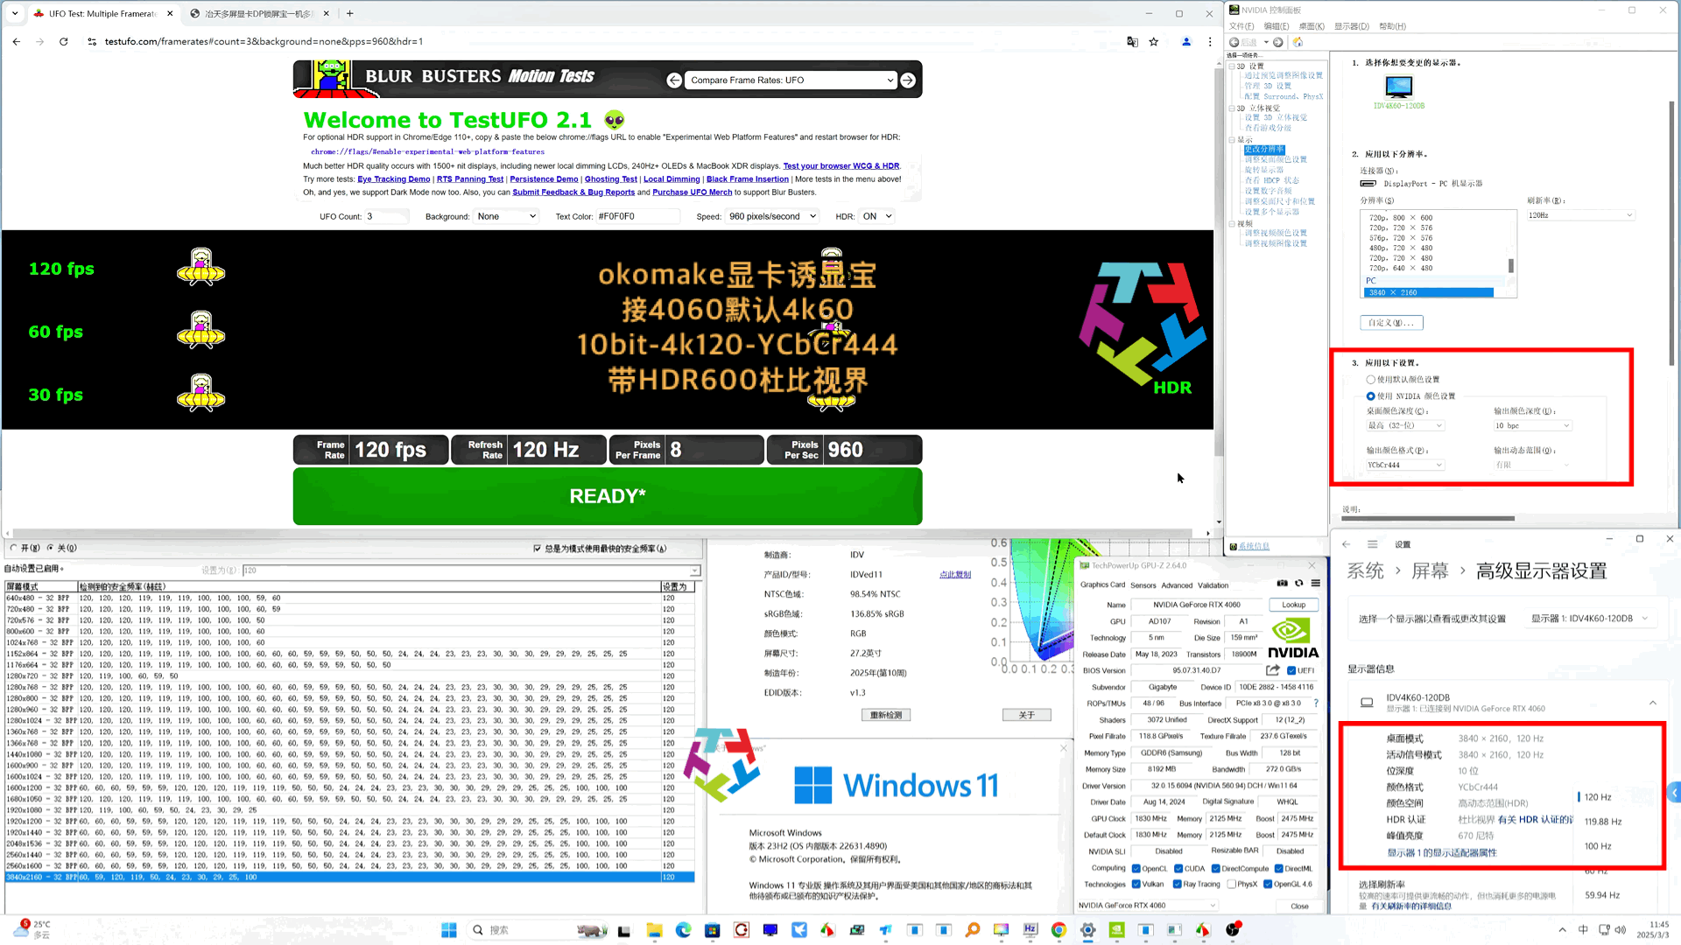The image size is (1681, 945).
Task: Open the Desktop (桌面) menu in NVIDIA panel
Action: click(x=1311, y=26)
